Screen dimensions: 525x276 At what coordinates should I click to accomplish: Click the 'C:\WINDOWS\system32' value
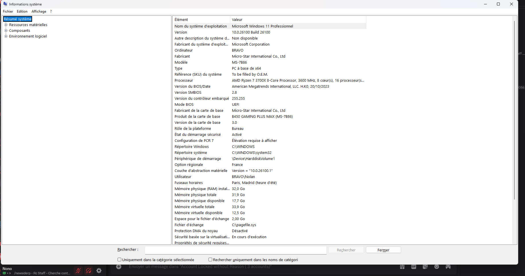[x=252, y=152]
